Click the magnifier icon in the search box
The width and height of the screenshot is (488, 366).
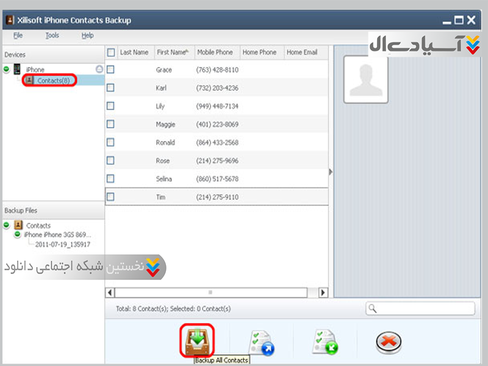coord(373,309)
